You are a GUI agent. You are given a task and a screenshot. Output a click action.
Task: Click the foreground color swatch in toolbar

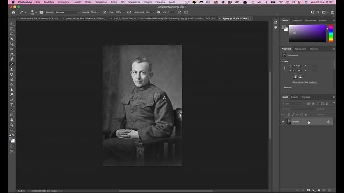point(11,139)
